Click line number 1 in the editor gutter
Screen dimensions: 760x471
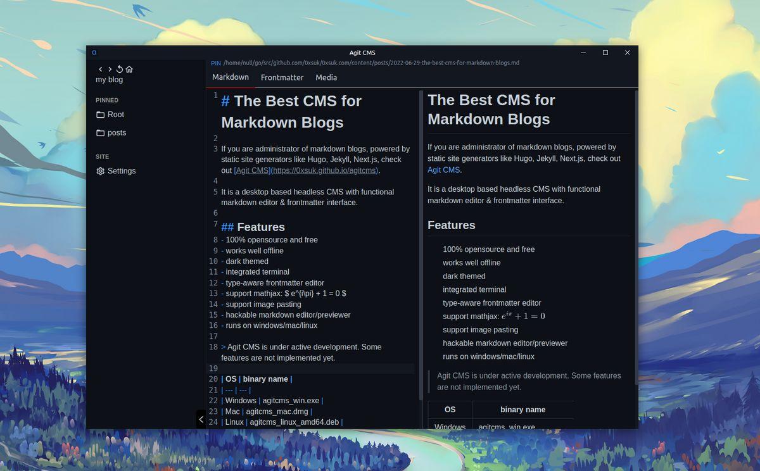(215, 96)
